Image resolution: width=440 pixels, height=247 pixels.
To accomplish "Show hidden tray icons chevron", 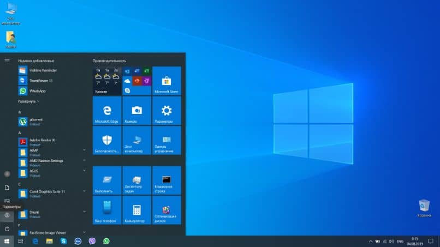I will point(371,242).
